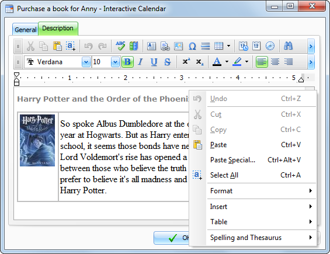
Task: Insert a horizontal line icon
Action: pos(206,46)
